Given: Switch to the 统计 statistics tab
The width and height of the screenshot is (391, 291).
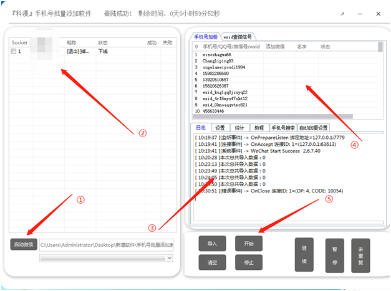Looking at the screenshot, I should pos(239,128).
